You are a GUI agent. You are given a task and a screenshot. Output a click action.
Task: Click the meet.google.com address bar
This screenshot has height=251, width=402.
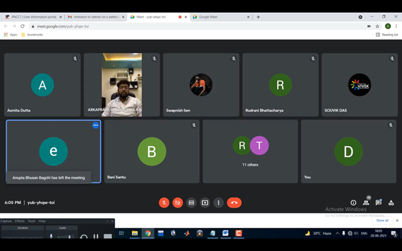(197, 26)
